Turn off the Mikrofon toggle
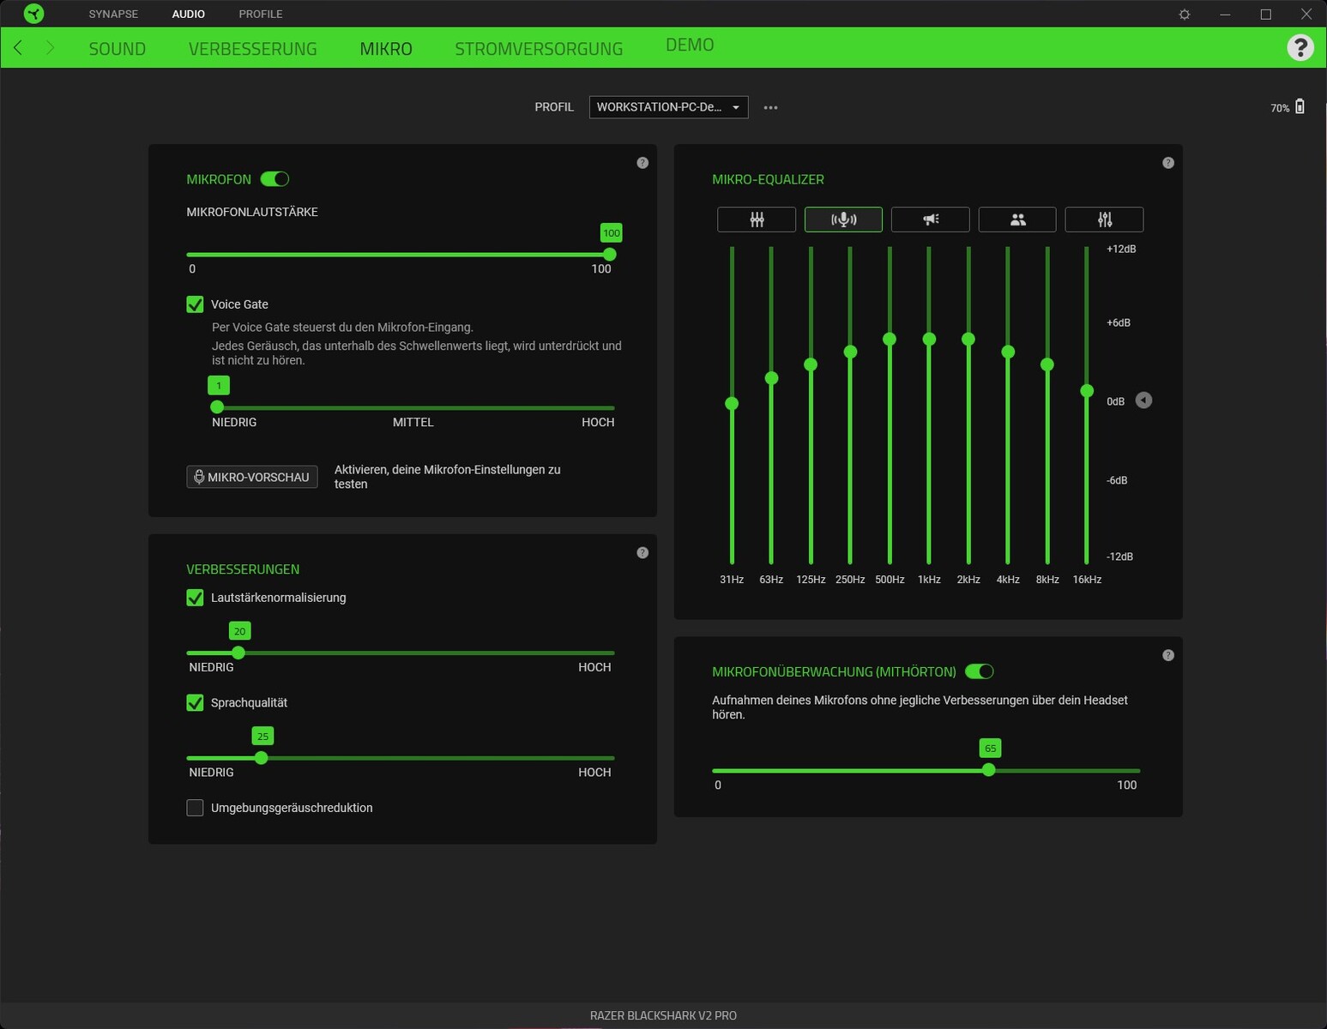The image size is (1327, 1029). pyautogui.click(x=275, y=179)
